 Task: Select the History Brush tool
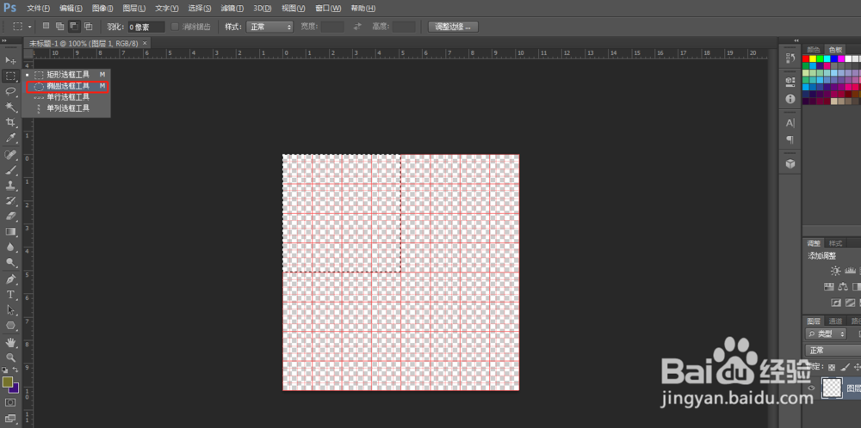click(10, 200)
